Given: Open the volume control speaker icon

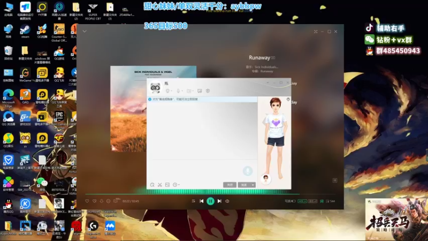Looking at the screenshot, I should tap(227, 201).
